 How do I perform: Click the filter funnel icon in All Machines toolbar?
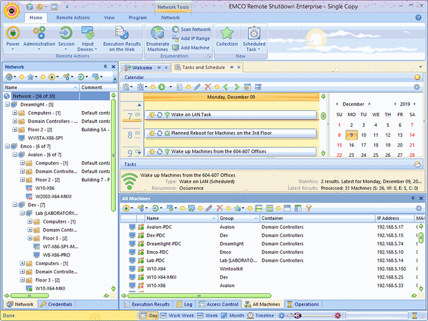[x=309, y=208]
